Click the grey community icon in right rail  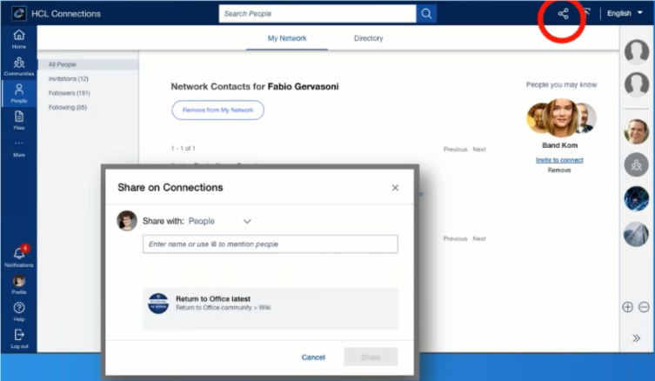[x=636, y=164]
